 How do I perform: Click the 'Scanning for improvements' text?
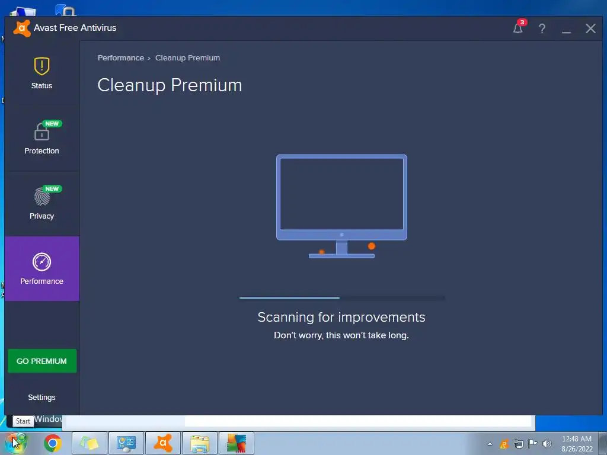point(341,318)
